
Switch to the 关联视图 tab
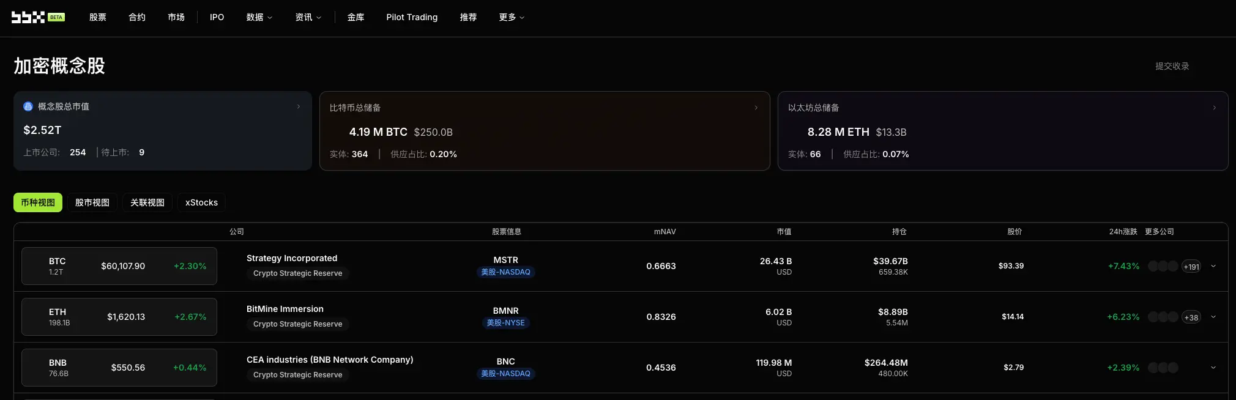(x=147, y=202)
